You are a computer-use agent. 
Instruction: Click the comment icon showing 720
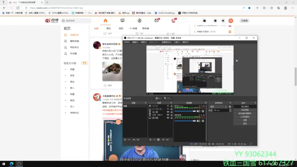(137, 33)
